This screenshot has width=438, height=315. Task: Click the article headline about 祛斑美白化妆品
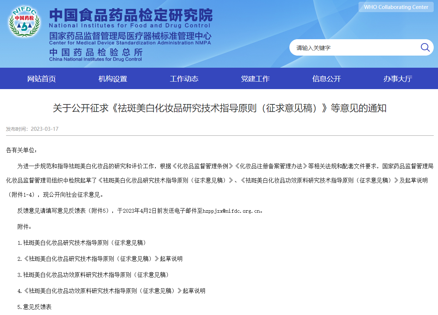pyautogui.click(x=220, y=108)
